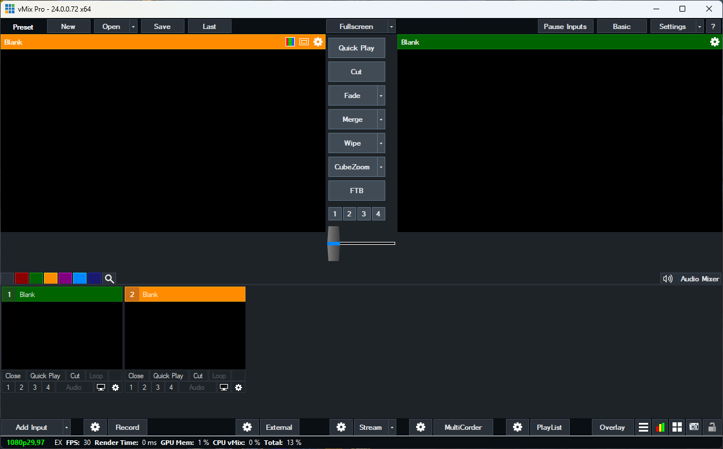Expand the Fullscreen dropdown arrow
Viewport: 723px width, 449px height.
point(392,26)
